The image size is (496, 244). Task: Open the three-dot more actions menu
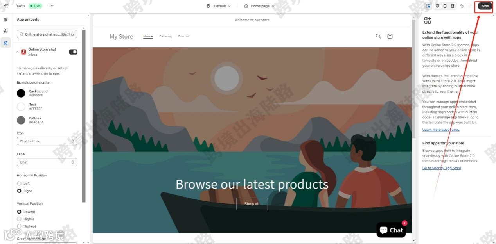click(52, 6)
